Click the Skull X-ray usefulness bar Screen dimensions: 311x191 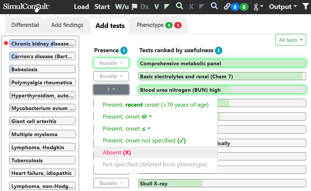(222, 183)
